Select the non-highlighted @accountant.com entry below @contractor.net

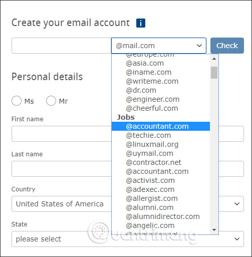pyautogui.click(x=161, y=171)
